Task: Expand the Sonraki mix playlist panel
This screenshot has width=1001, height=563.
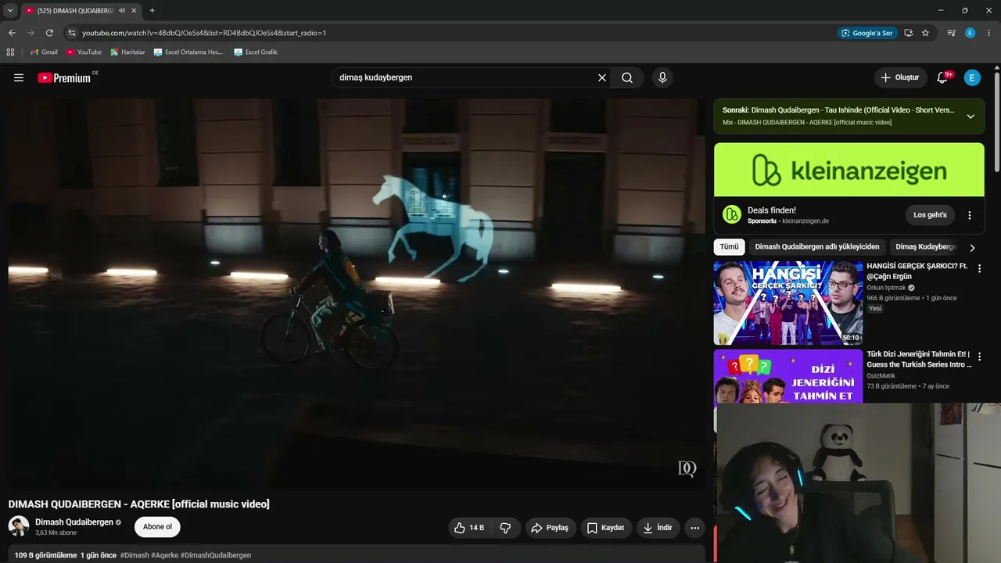Action: click(x=971, y=117)
